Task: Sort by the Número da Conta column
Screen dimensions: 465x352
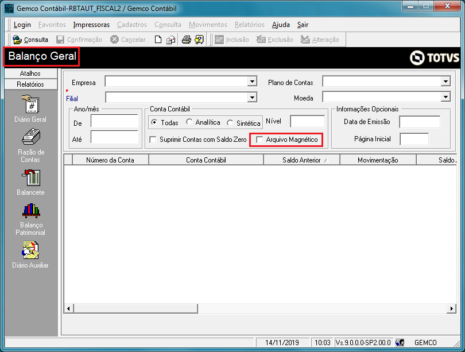Action: point(110,160)
